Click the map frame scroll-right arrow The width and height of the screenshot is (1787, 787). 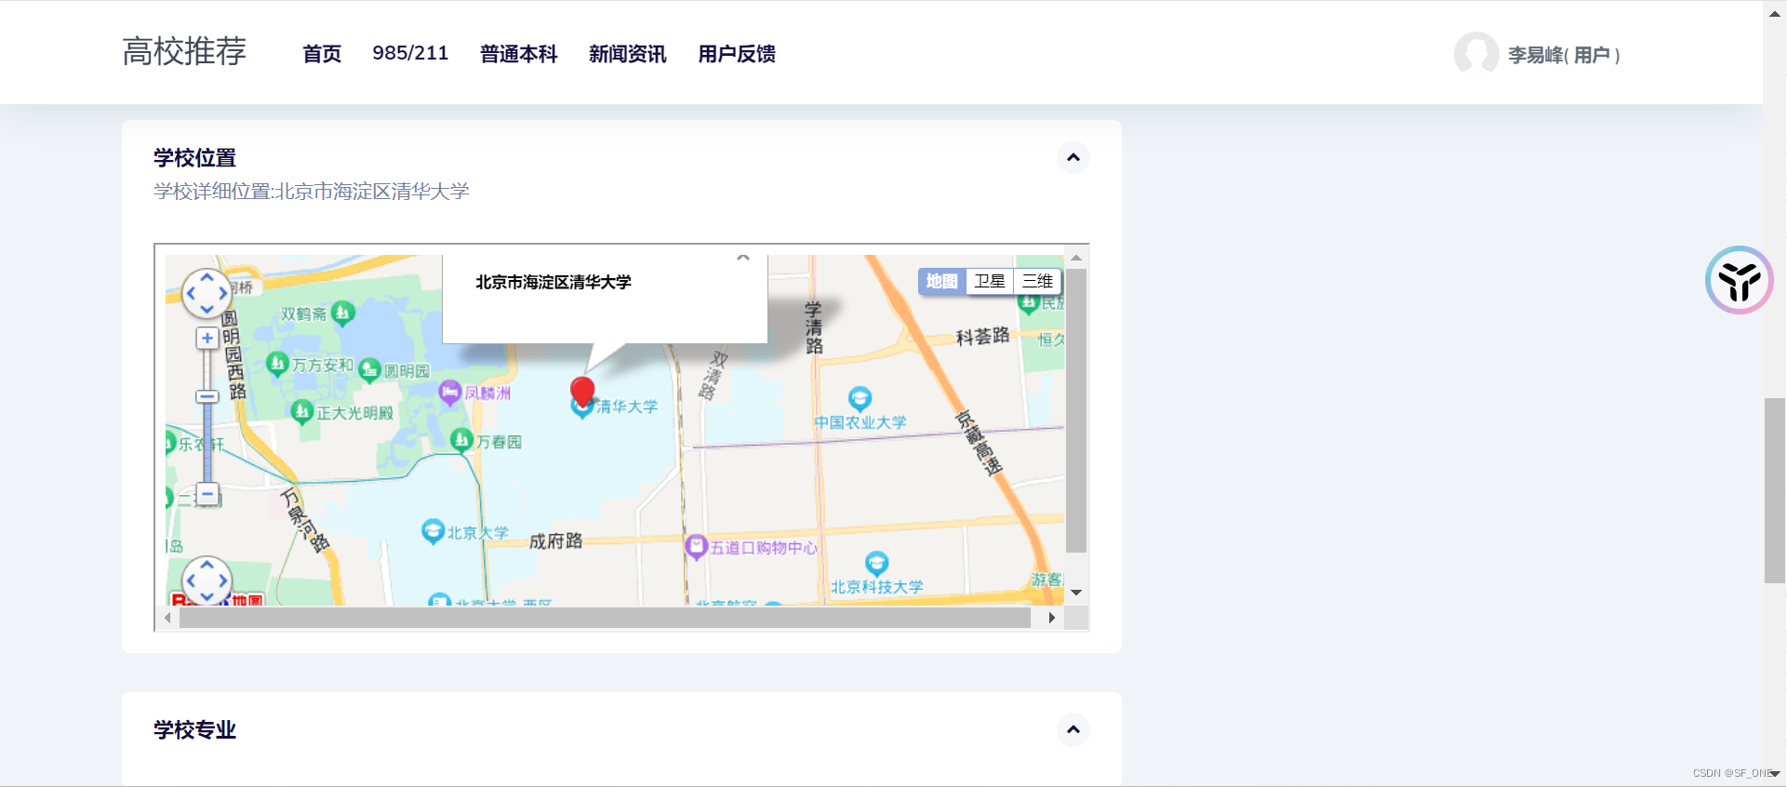tap(1052, 618)
